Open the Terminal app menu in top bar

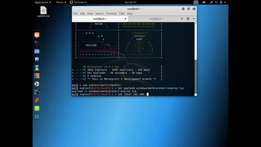pyautogui.click(x=78, y=2)
